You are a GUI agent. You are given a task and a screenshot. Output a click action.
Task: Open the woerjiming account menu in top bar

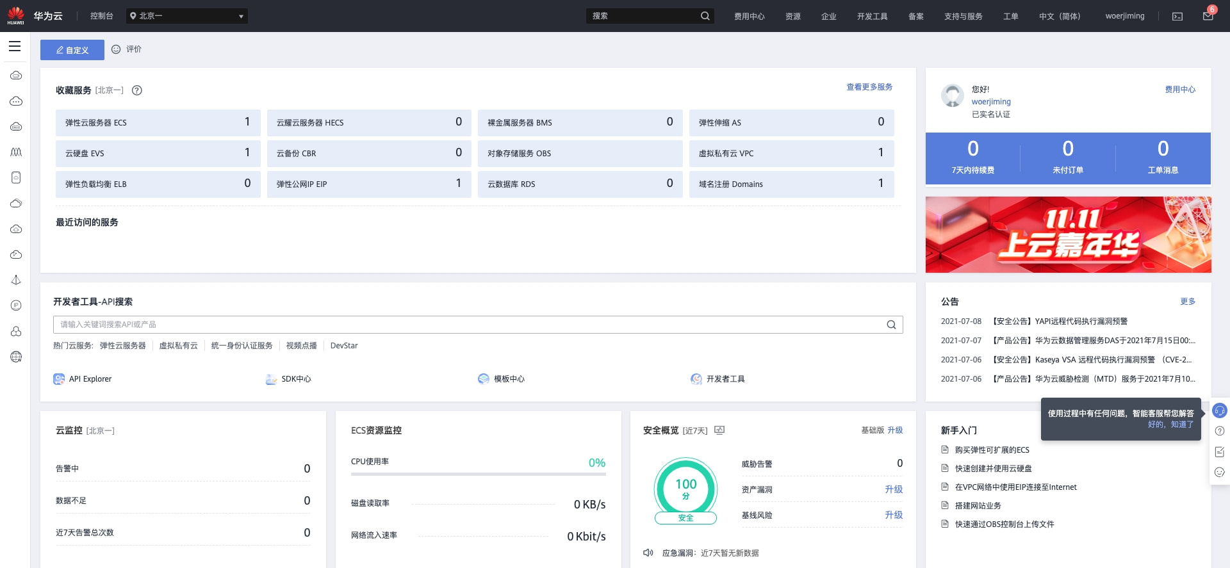pos(1125,16)
